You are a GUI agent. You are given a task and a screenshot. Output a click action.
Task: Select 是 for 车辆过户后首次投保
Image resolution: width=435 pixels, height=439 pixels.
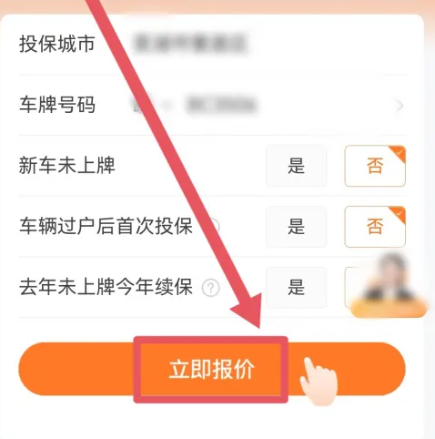click(x=296, y=227)
